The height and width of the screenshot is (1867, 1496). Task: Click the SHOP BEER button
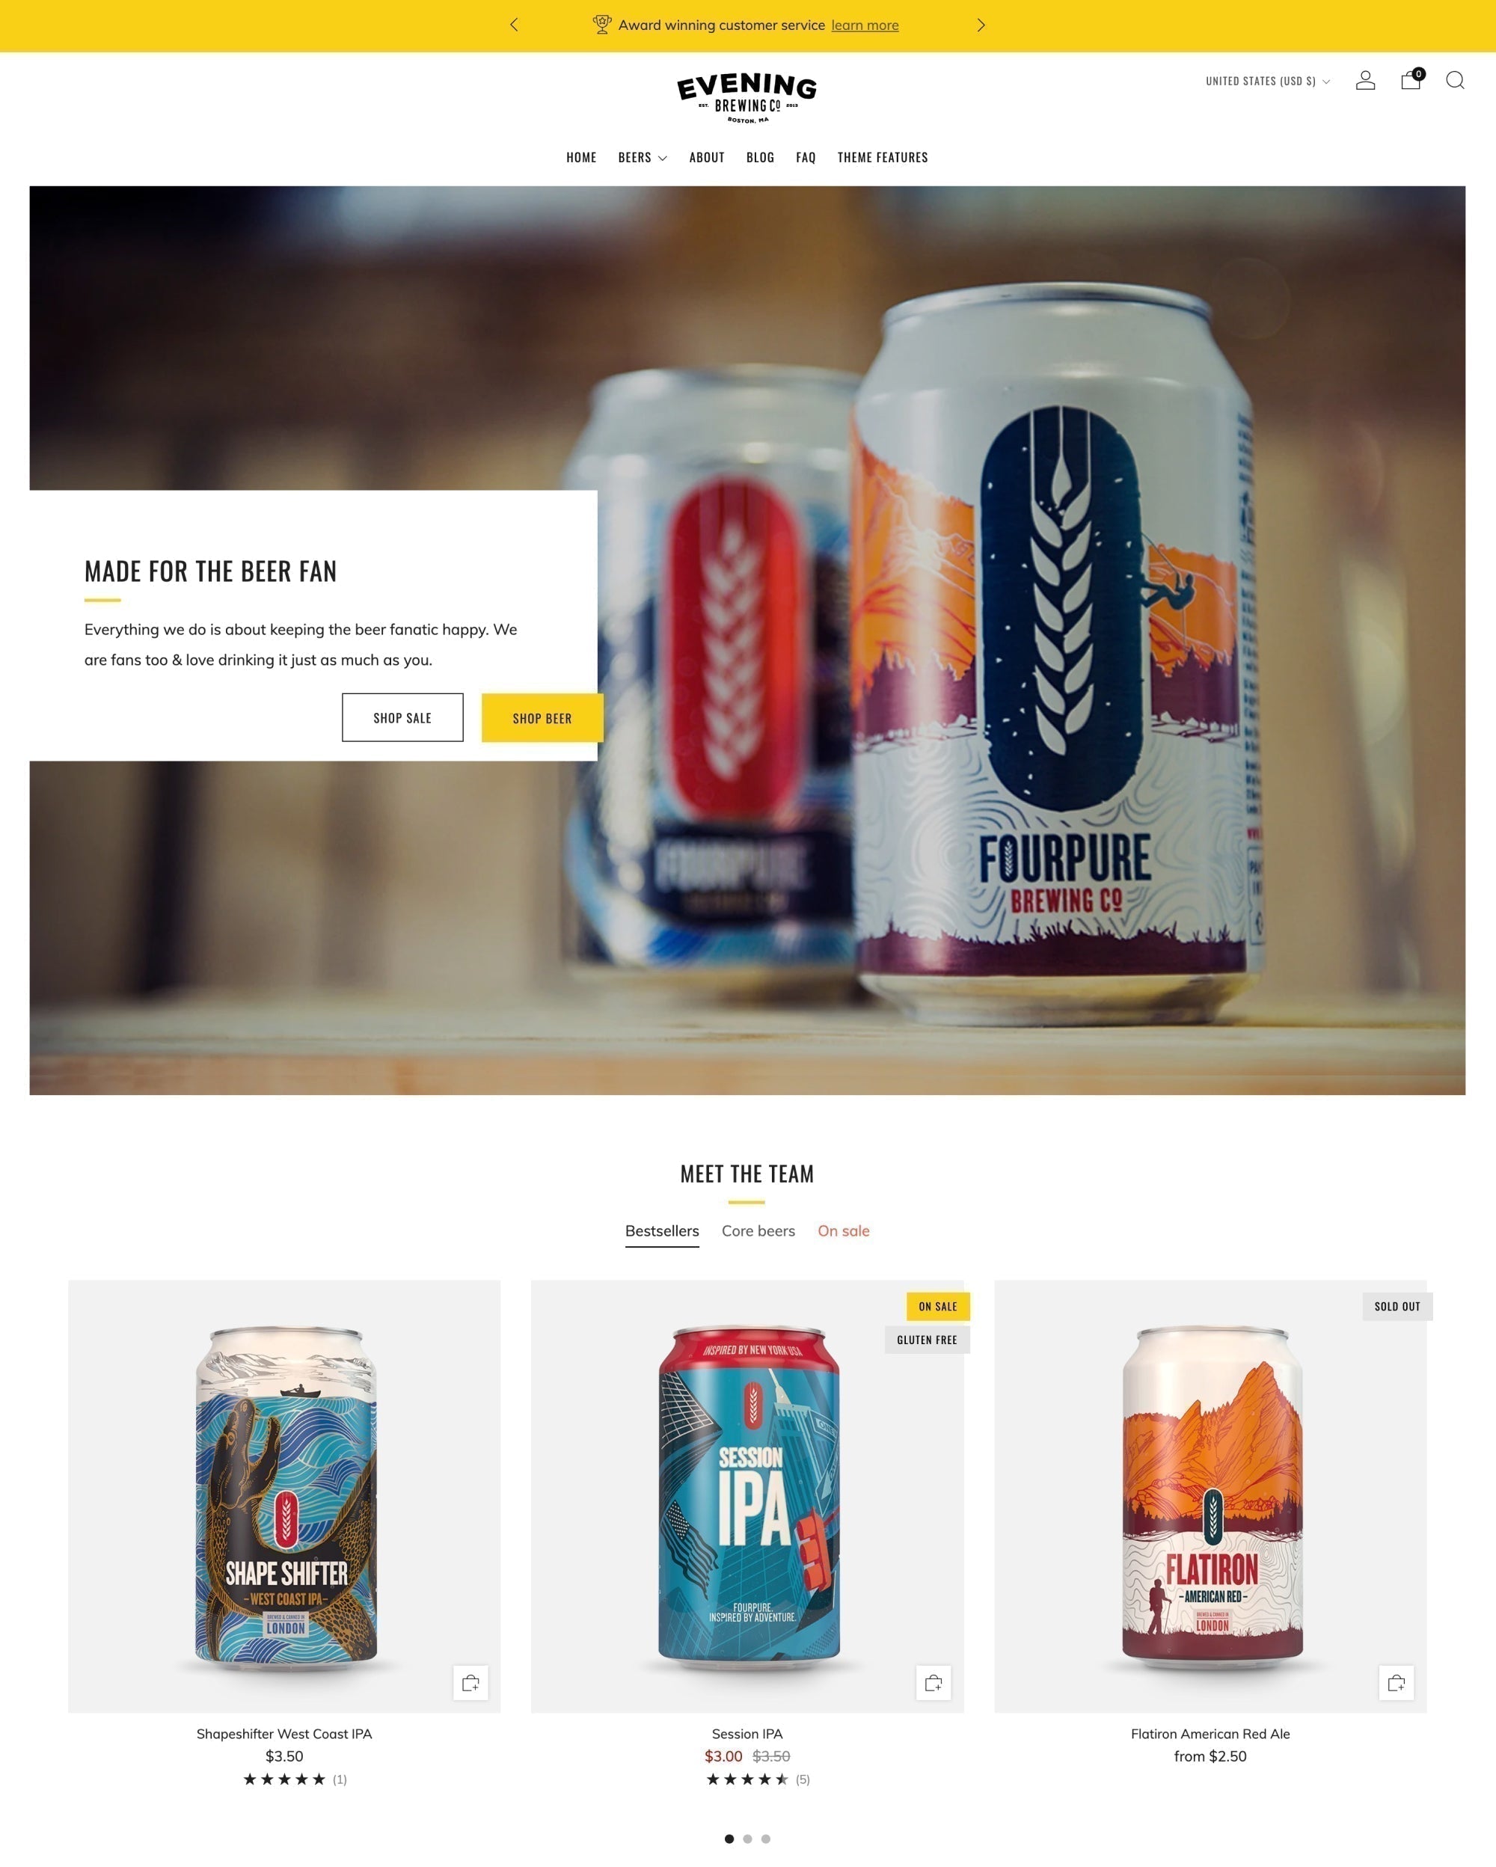(540, 716)
